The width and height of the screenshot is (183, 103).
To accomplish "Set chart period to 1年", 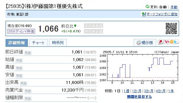I will (171, 91).
